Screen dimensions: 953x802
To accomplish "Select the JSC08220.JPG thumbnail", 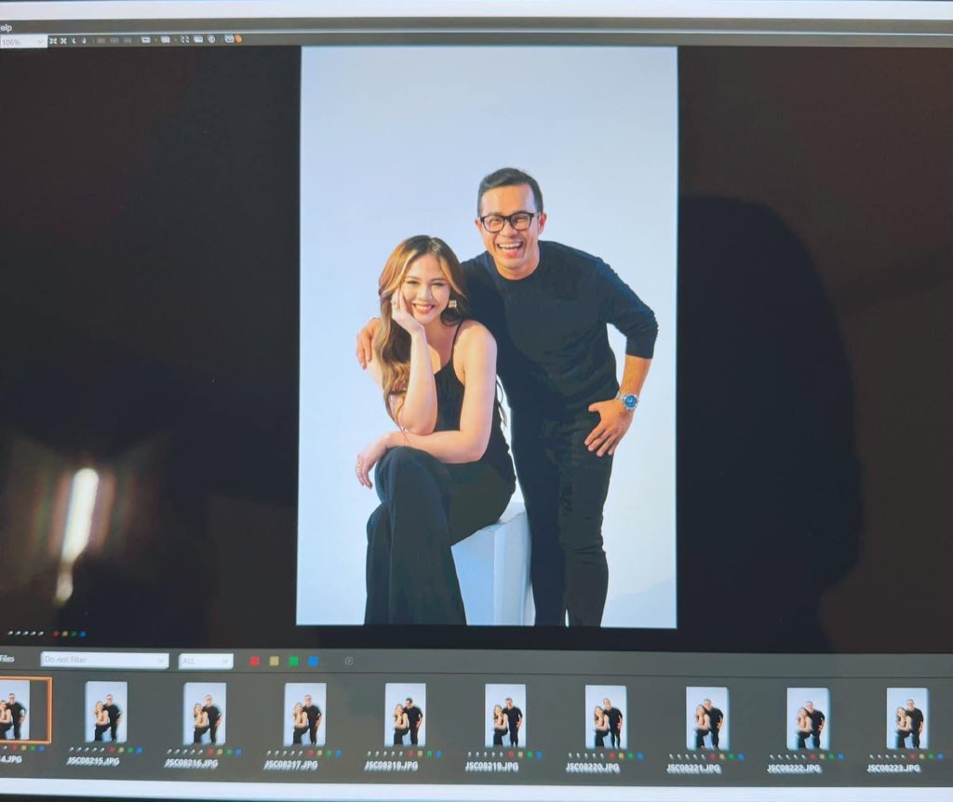I will coord(606,717).
